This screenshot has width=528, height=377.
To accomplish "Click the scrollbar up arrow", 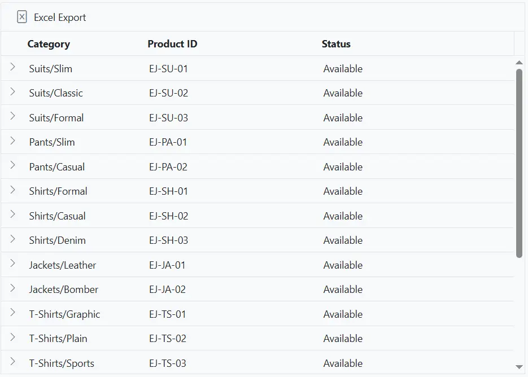I will click(x=520, y=63).
